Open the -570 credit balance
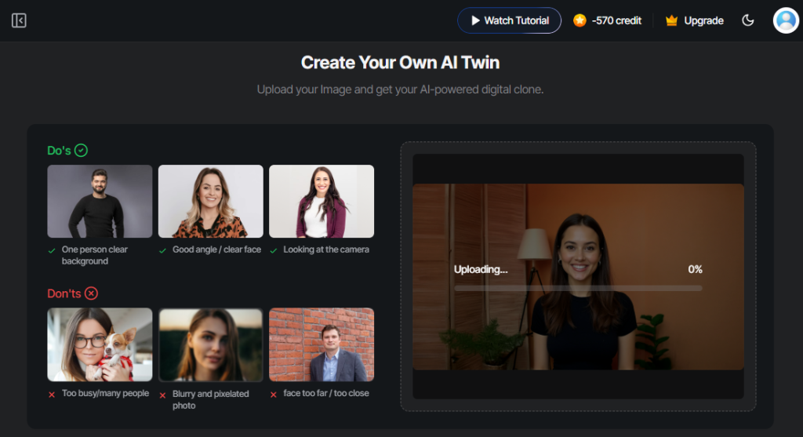The image size is (803, 437). coord(616,20)
